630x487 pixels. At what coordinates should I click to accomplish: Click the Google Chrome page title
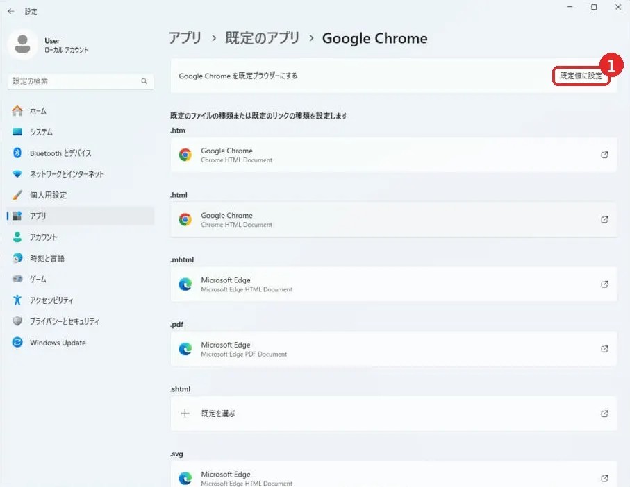tap(375, 38)
